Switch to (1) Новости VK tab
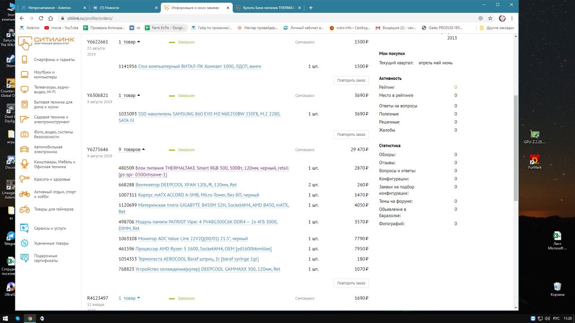The width and height of the screenshot is (575, 323). click(124, 8)
